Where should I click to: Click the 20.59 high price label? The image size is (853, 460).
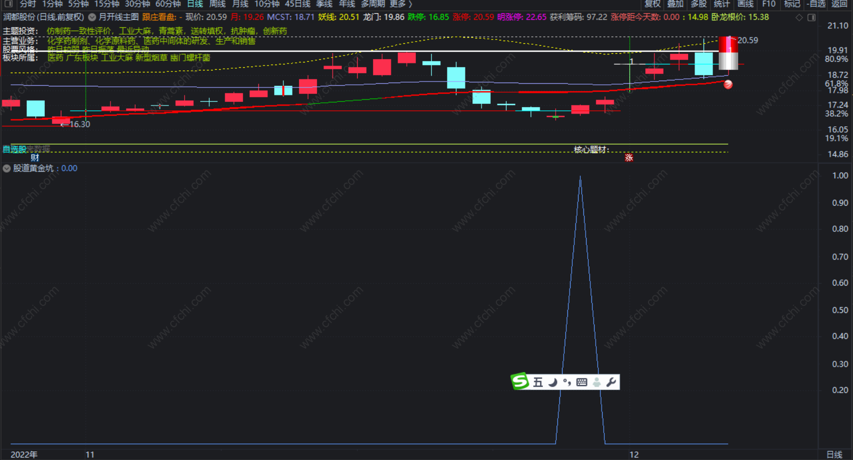748,41
